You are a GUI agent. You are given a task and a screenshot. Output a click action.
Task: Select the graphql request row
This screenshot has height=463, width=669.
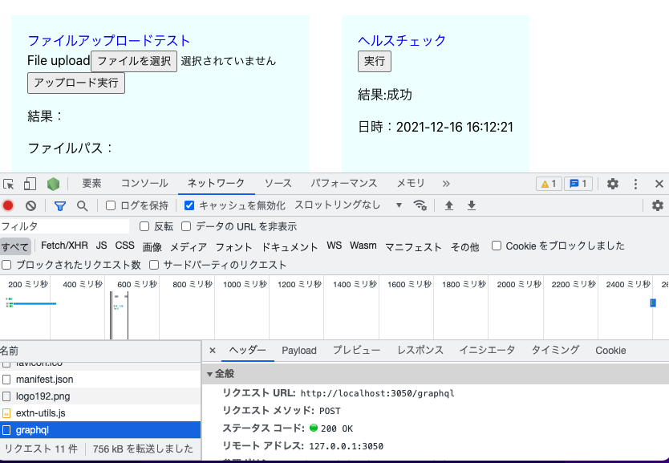click(100, 430)
